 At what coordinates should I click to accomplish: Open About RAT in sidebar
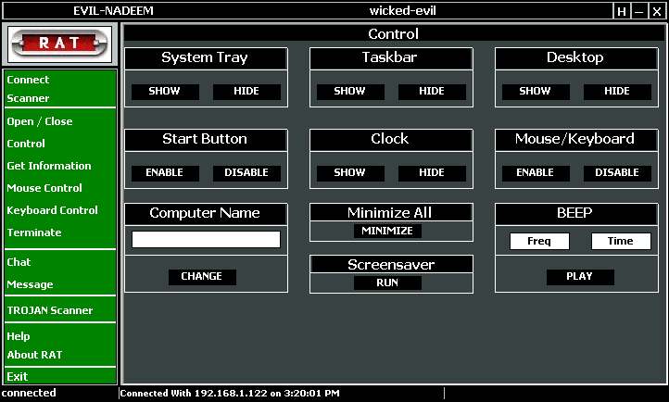(x=36, y=355)
